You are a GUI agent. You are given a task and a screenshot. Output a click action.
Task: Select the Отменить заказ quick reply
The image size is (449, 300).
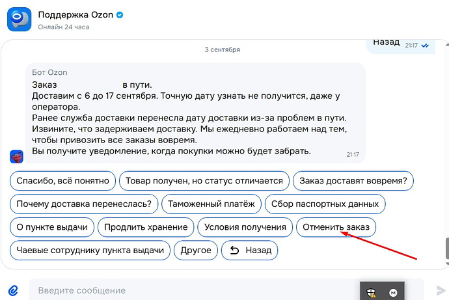(336, 227)
